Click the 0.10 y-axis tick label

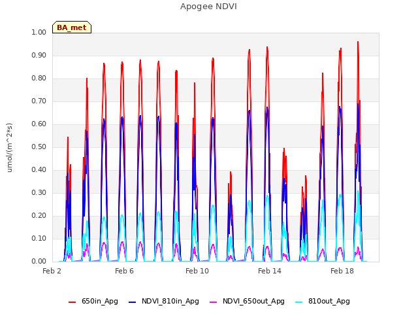click(39, 238)
